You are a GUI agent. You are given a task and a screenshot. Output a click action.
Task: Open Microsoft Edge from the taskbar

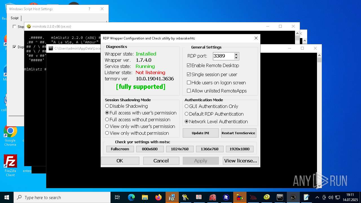coord(131,197)
